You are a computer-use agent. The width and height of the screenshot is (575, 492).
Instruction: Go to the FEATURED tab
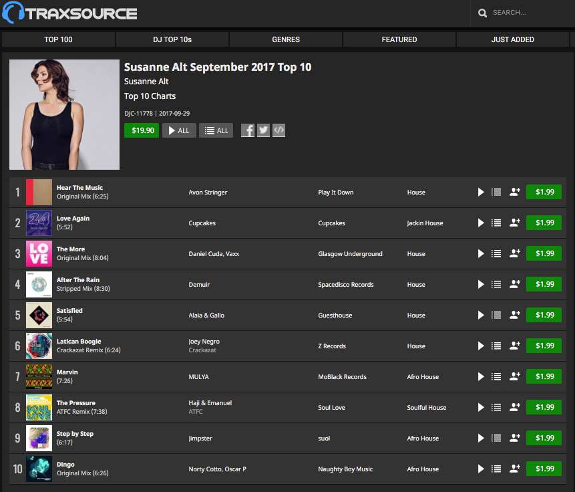(399, 39)
